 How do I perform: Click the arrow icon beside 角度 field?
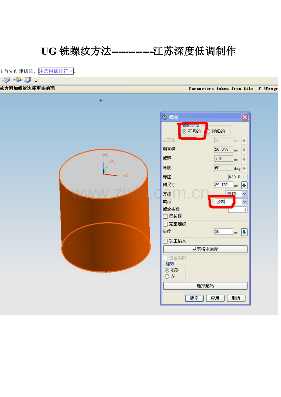click(244, 168)
